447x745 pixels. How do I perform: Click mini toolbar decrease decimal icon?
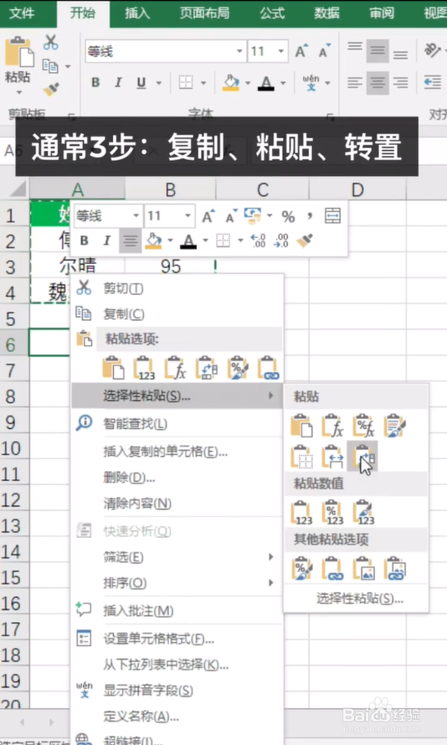[x=281, y=241]
